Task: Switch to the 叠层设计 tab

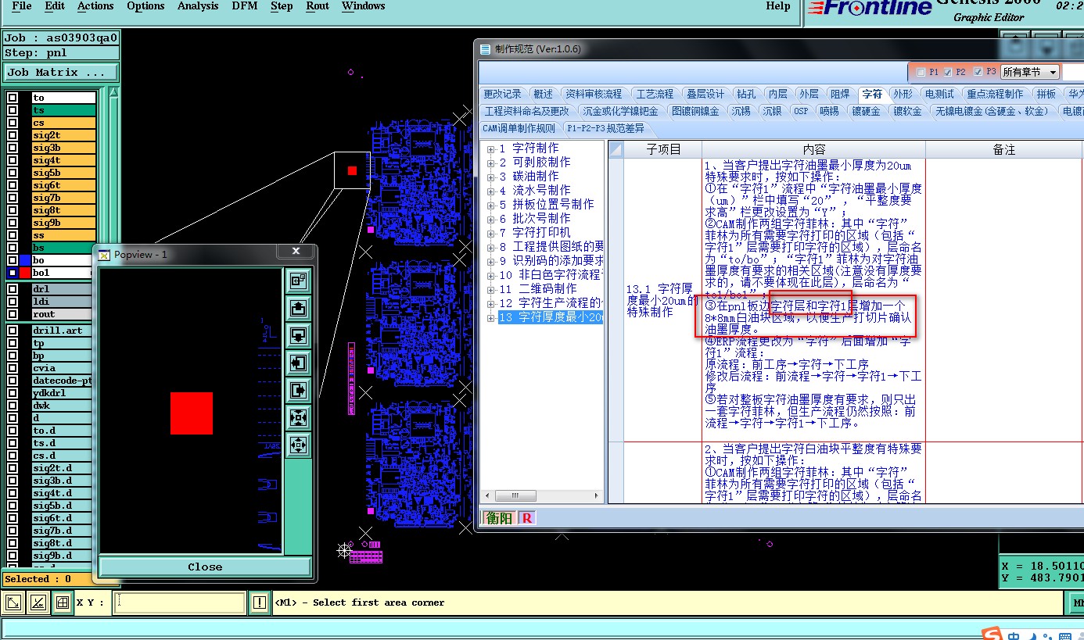Action: [705, 94]
